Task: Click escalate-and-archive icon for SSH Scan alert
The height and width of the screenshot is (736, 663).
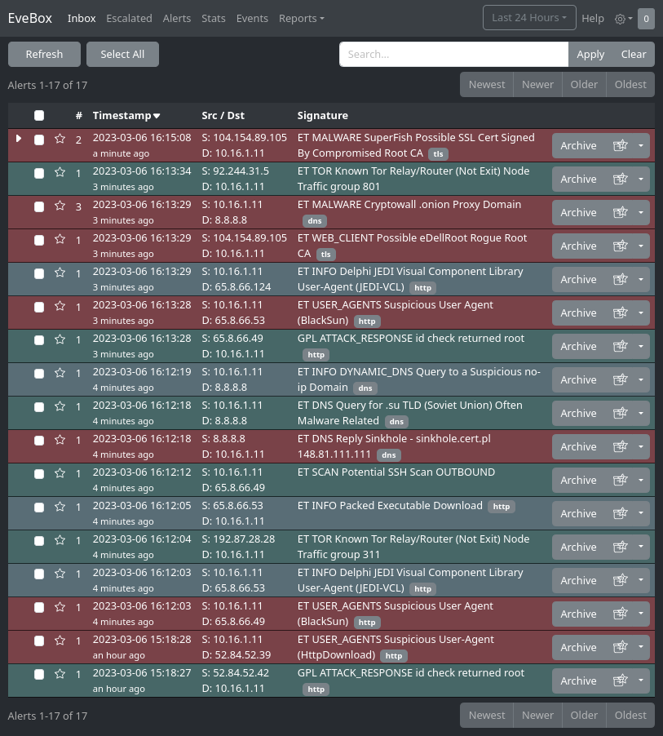Action: coord(621,480)
